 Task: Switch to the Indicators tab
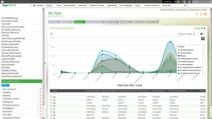pyautogui.click(x=54, y=22)
